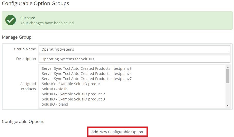Click the product list scroll-up arrow

coord(228,67)
